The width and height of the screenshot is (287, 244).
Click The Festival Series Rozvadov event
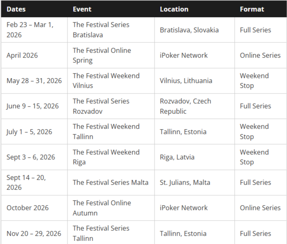[101, 106]
